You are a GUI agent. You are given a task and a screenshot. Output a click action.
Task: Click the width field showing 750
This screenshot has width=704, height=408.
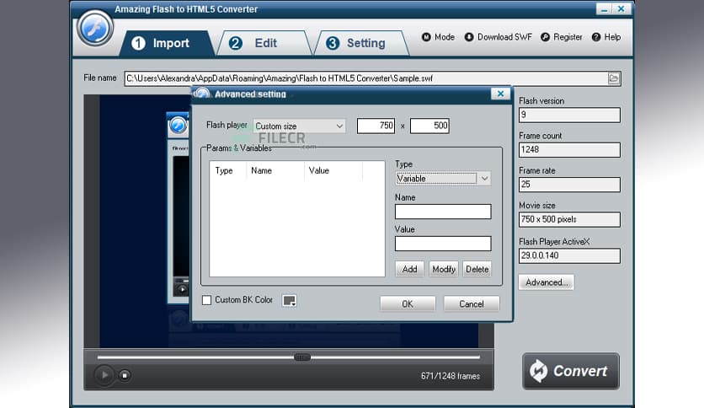(376, 126)
